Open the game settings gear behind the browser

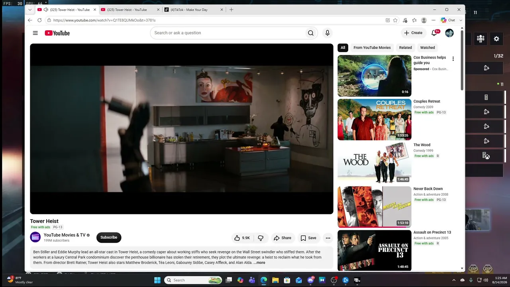pos(496,39)
